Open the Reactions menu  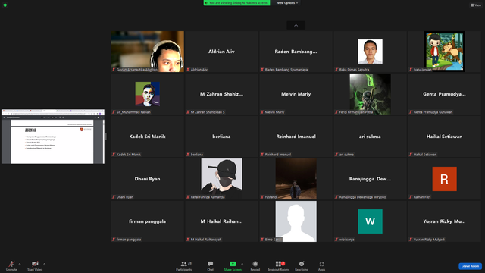click(x=302, y=265)
